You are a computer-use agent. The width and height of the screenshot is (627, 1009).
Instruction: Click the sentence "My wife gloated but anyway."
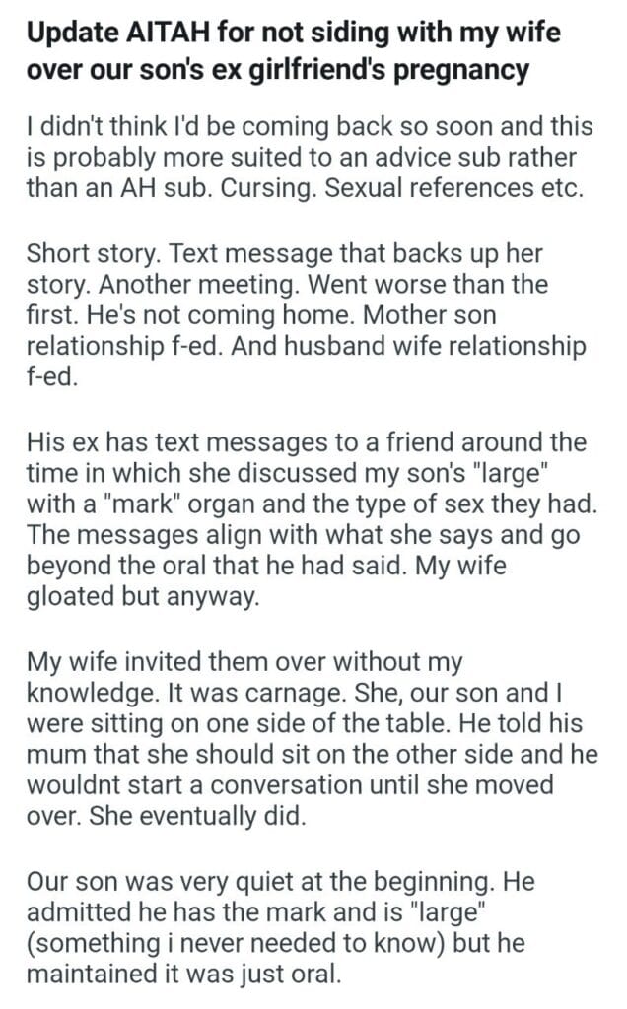141,598
